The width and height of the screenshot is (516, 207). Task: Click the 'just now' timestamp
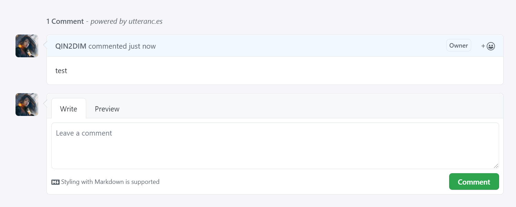(142, 46)
